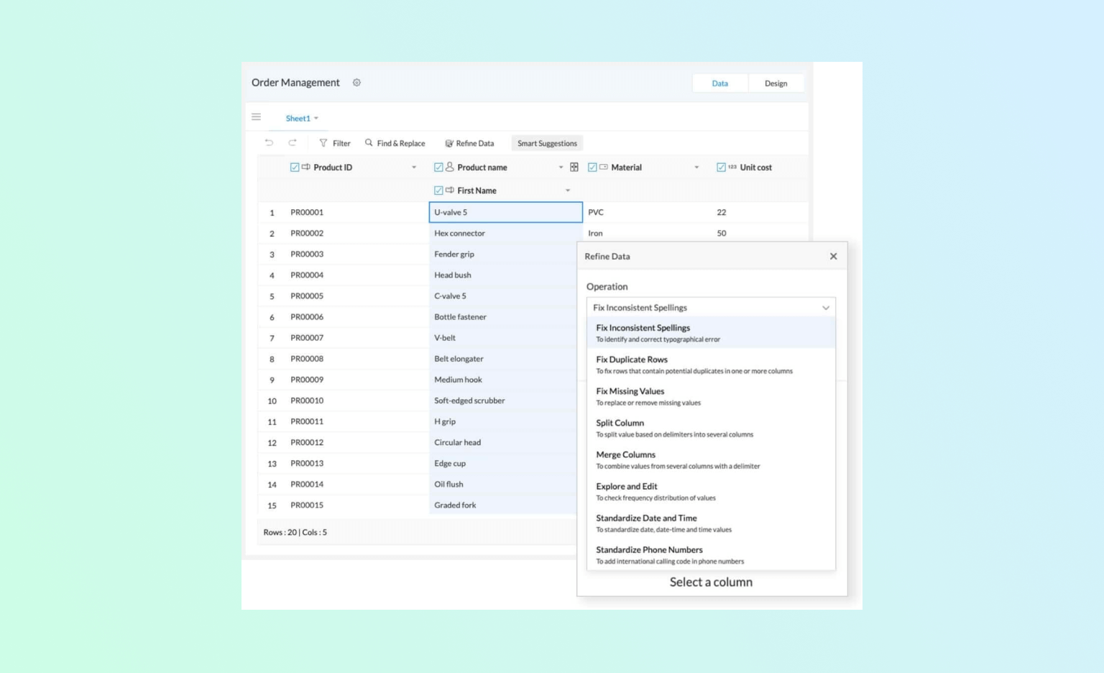
Task: Select the C-valve 5 cell
Action: (503, 296)
